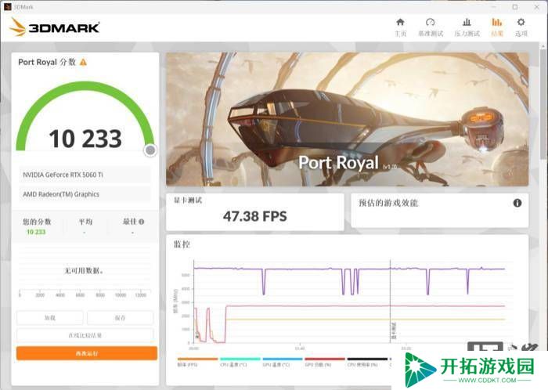548x390 pixels.
Task: Select the Results (结果) tab
Action: 497,27
